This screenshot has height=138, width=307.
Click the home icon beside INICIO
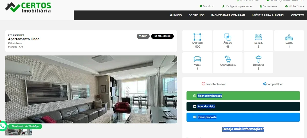coord(171,15)
